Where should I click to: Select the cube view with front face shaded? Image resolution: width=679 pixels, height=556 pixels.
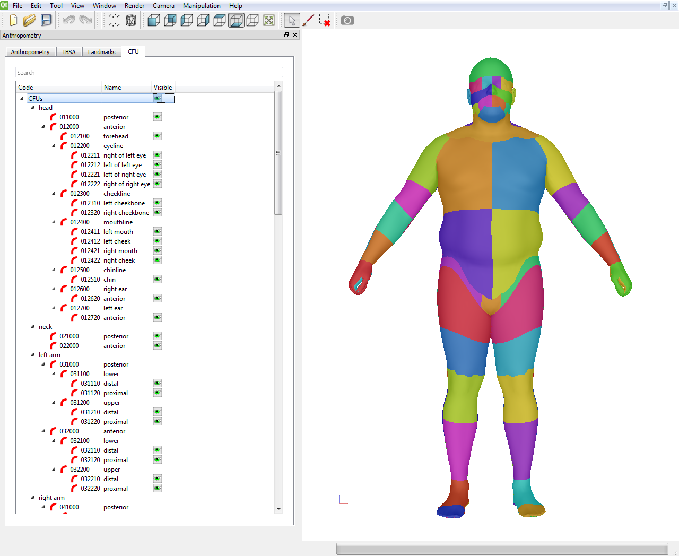(x=170, y=20)
